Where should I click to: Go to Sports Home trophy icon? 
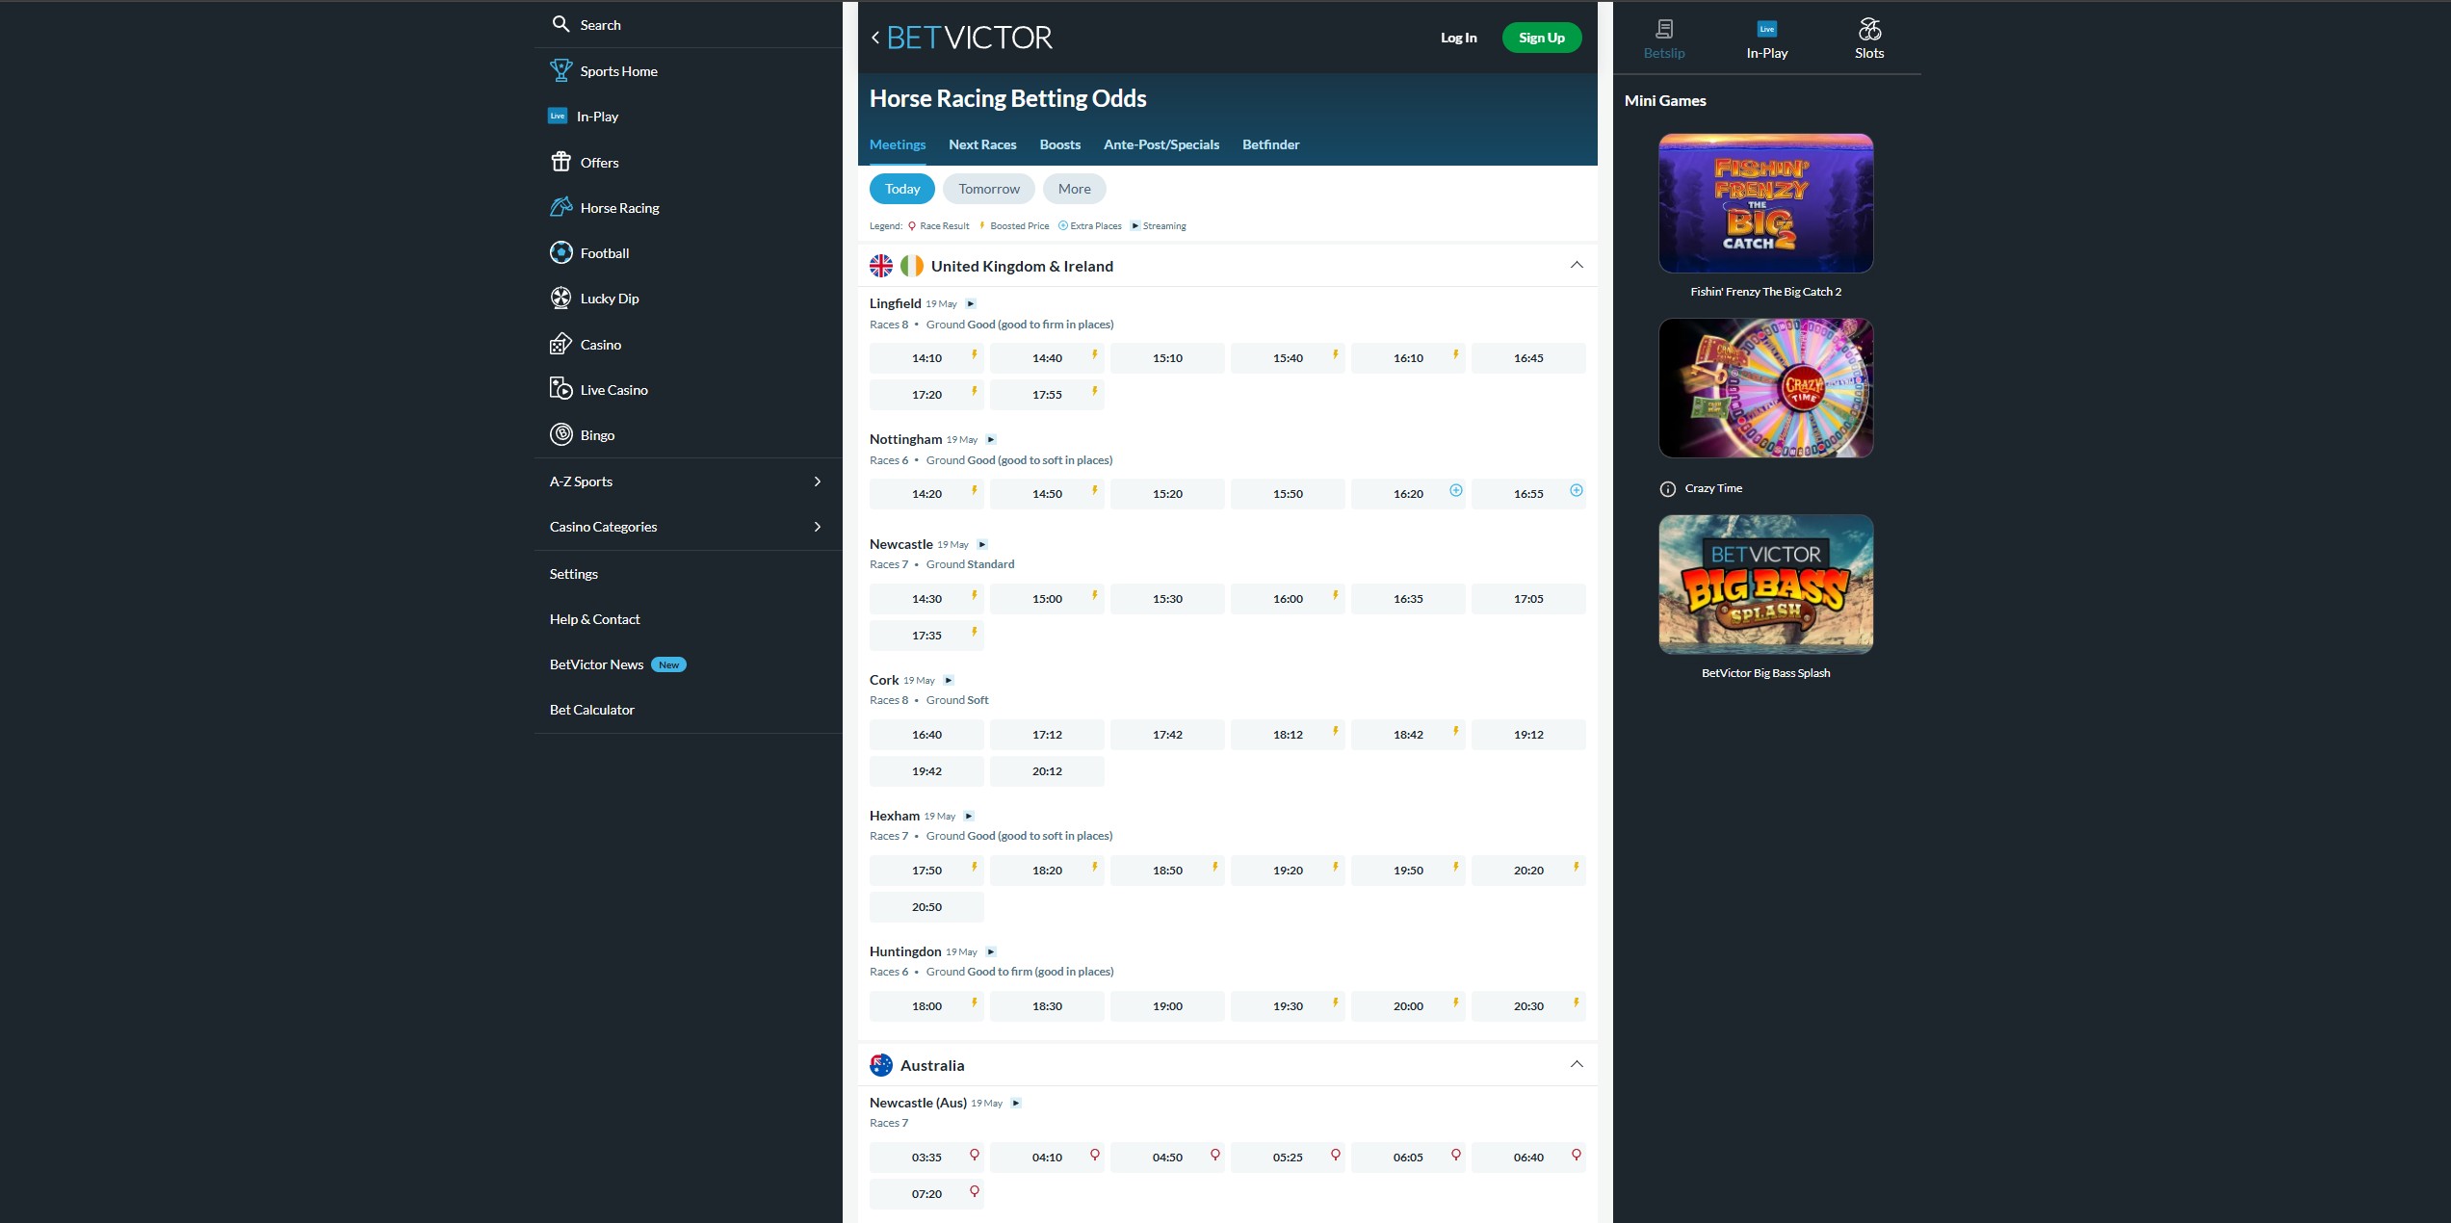(561, 70)
